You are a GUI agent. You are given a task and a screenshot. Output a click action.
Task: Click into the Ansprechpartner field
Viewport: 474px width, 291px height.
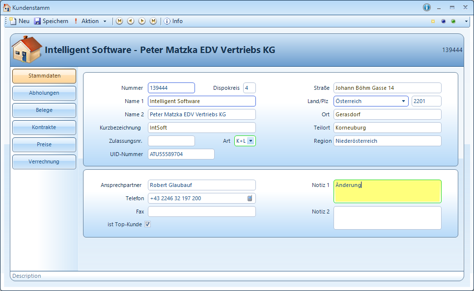(x=201, y=185)
